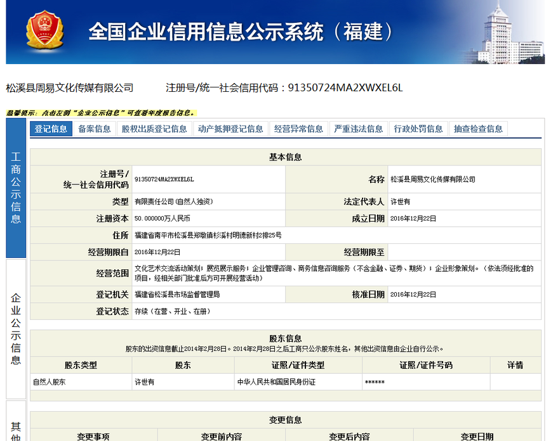Click the empty 经营期限至 value cell

(x=465, y=252)
